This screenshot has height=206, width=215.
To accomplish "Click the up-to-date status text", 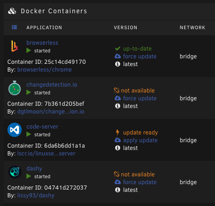I will (137, 49).
